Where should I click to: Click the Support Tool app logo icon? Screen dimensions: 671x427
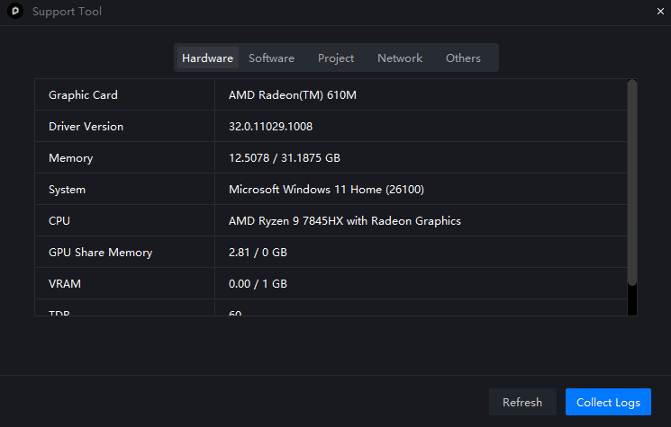(15, 11)
